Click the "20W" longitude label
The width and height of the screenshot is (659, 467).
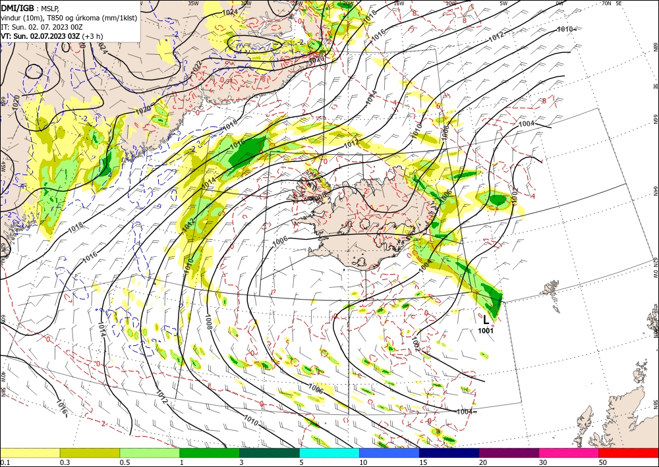(x=348, y=3)
